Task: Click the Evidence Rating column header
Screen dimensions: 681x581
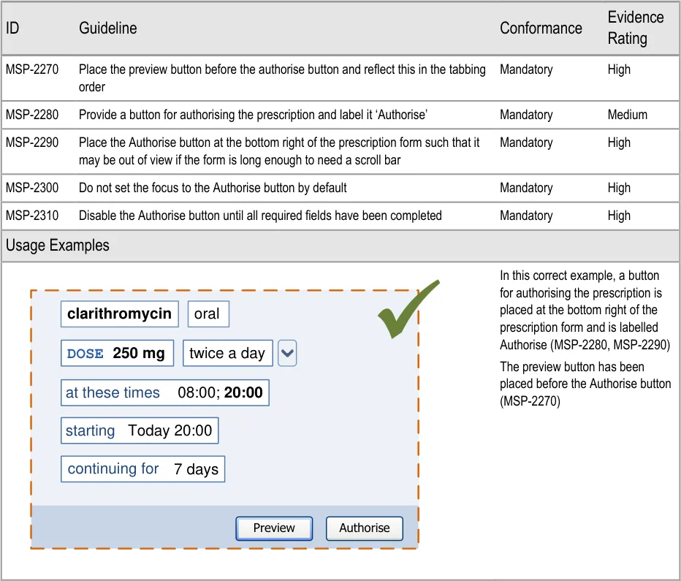Action: (636, 28)
